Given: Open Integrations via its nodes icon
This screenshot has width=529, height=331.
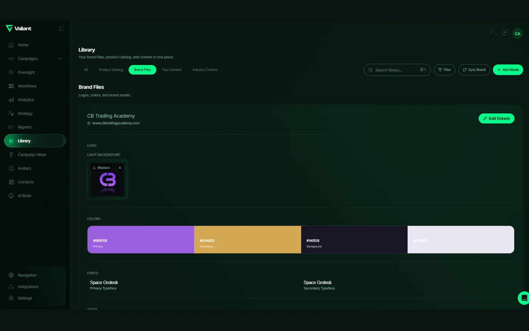Looking at the screenshot, I should [11, 287].
